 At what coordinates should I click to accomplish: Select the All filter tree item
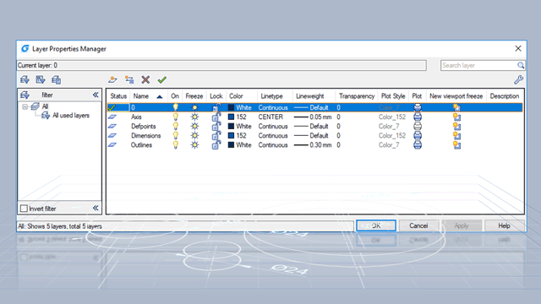(x=45, y=106)
